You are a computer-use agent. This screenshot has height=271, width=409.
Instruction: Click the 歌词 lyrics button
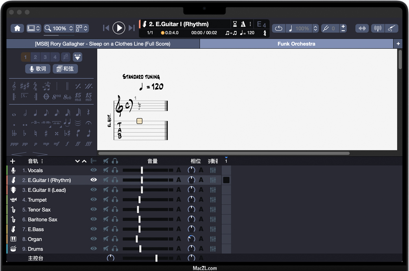click(x=38, y=69)
